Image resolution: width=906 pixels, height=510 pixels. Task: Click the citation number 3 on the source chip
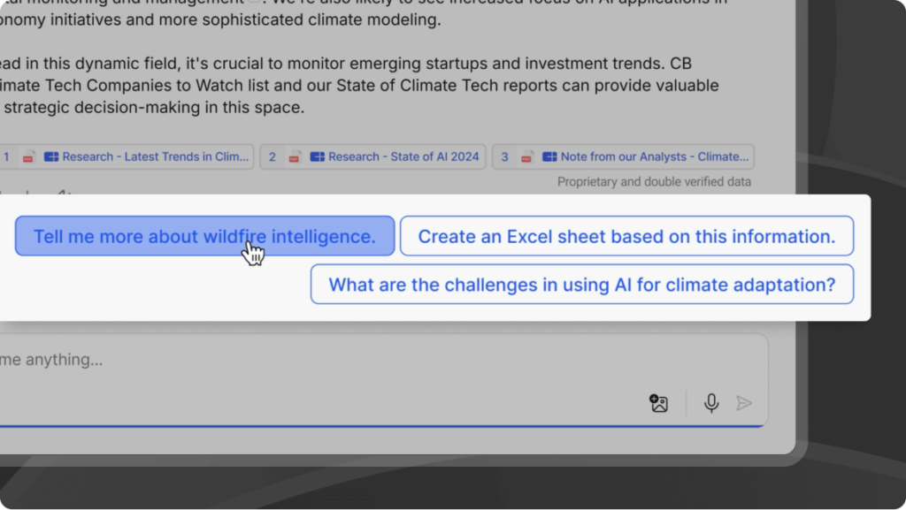(x=505, y=156)
